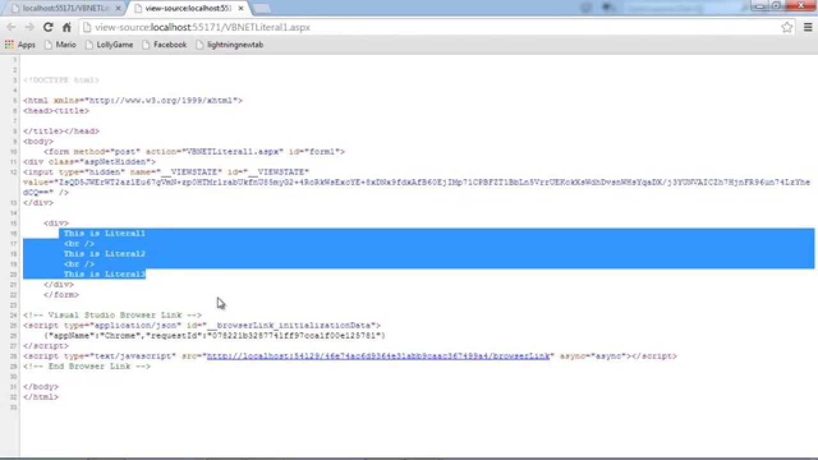Screen dimensions: 818x460
Task: Open the browserLink script URL link
Action: tap(378, 356)
